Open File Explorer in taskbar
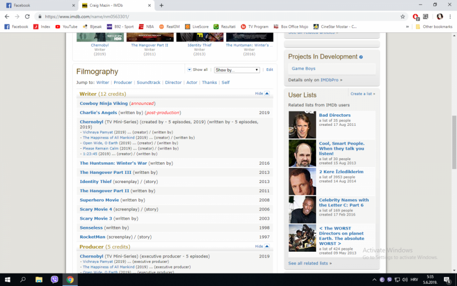 39,279
